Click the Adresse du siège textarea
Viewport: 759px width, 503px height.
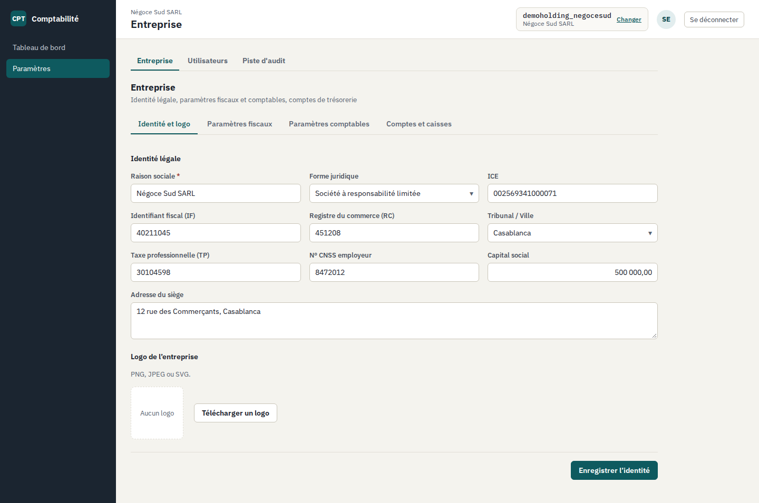394,321
